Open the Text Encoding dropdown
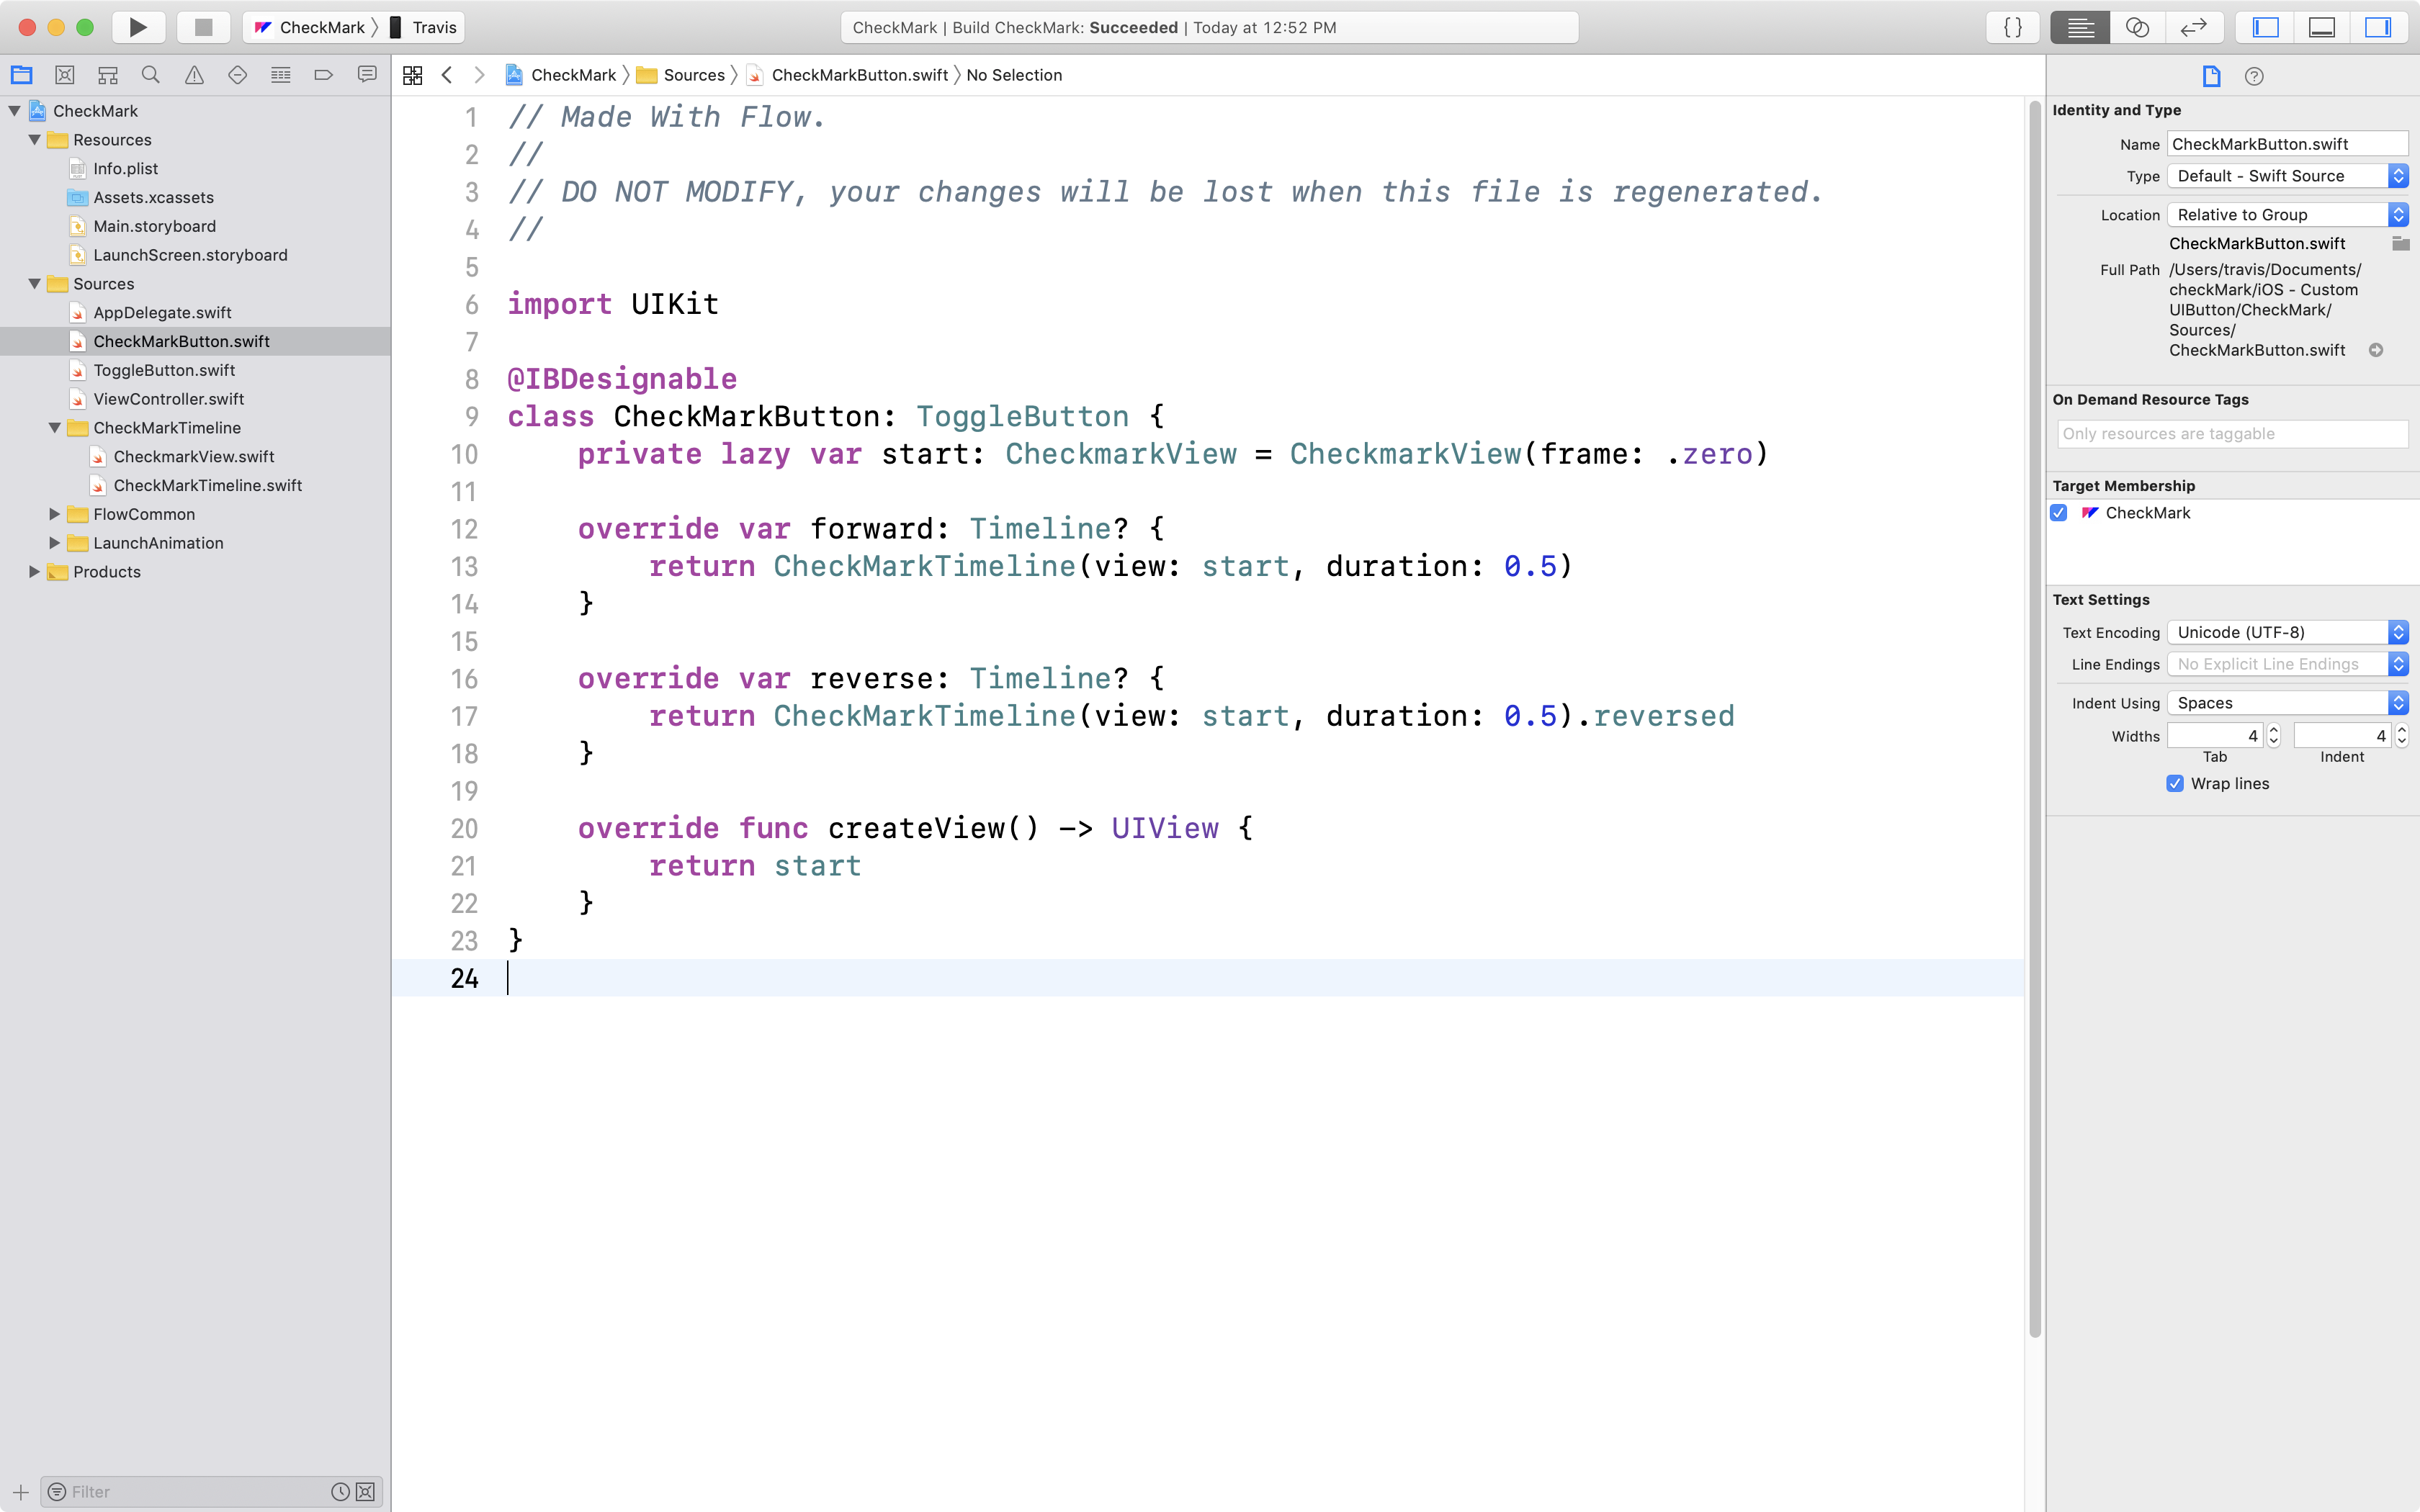Viewport: 2420px width, 1512px height. (x=2286, y=632)
